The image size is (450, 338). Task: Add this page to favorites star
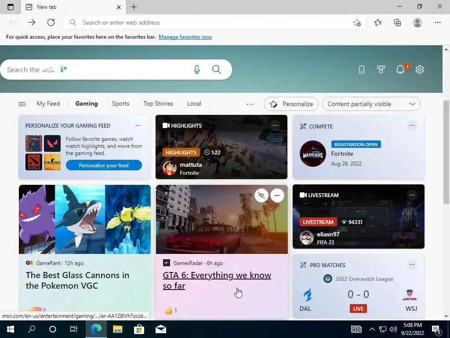point(357,22)
